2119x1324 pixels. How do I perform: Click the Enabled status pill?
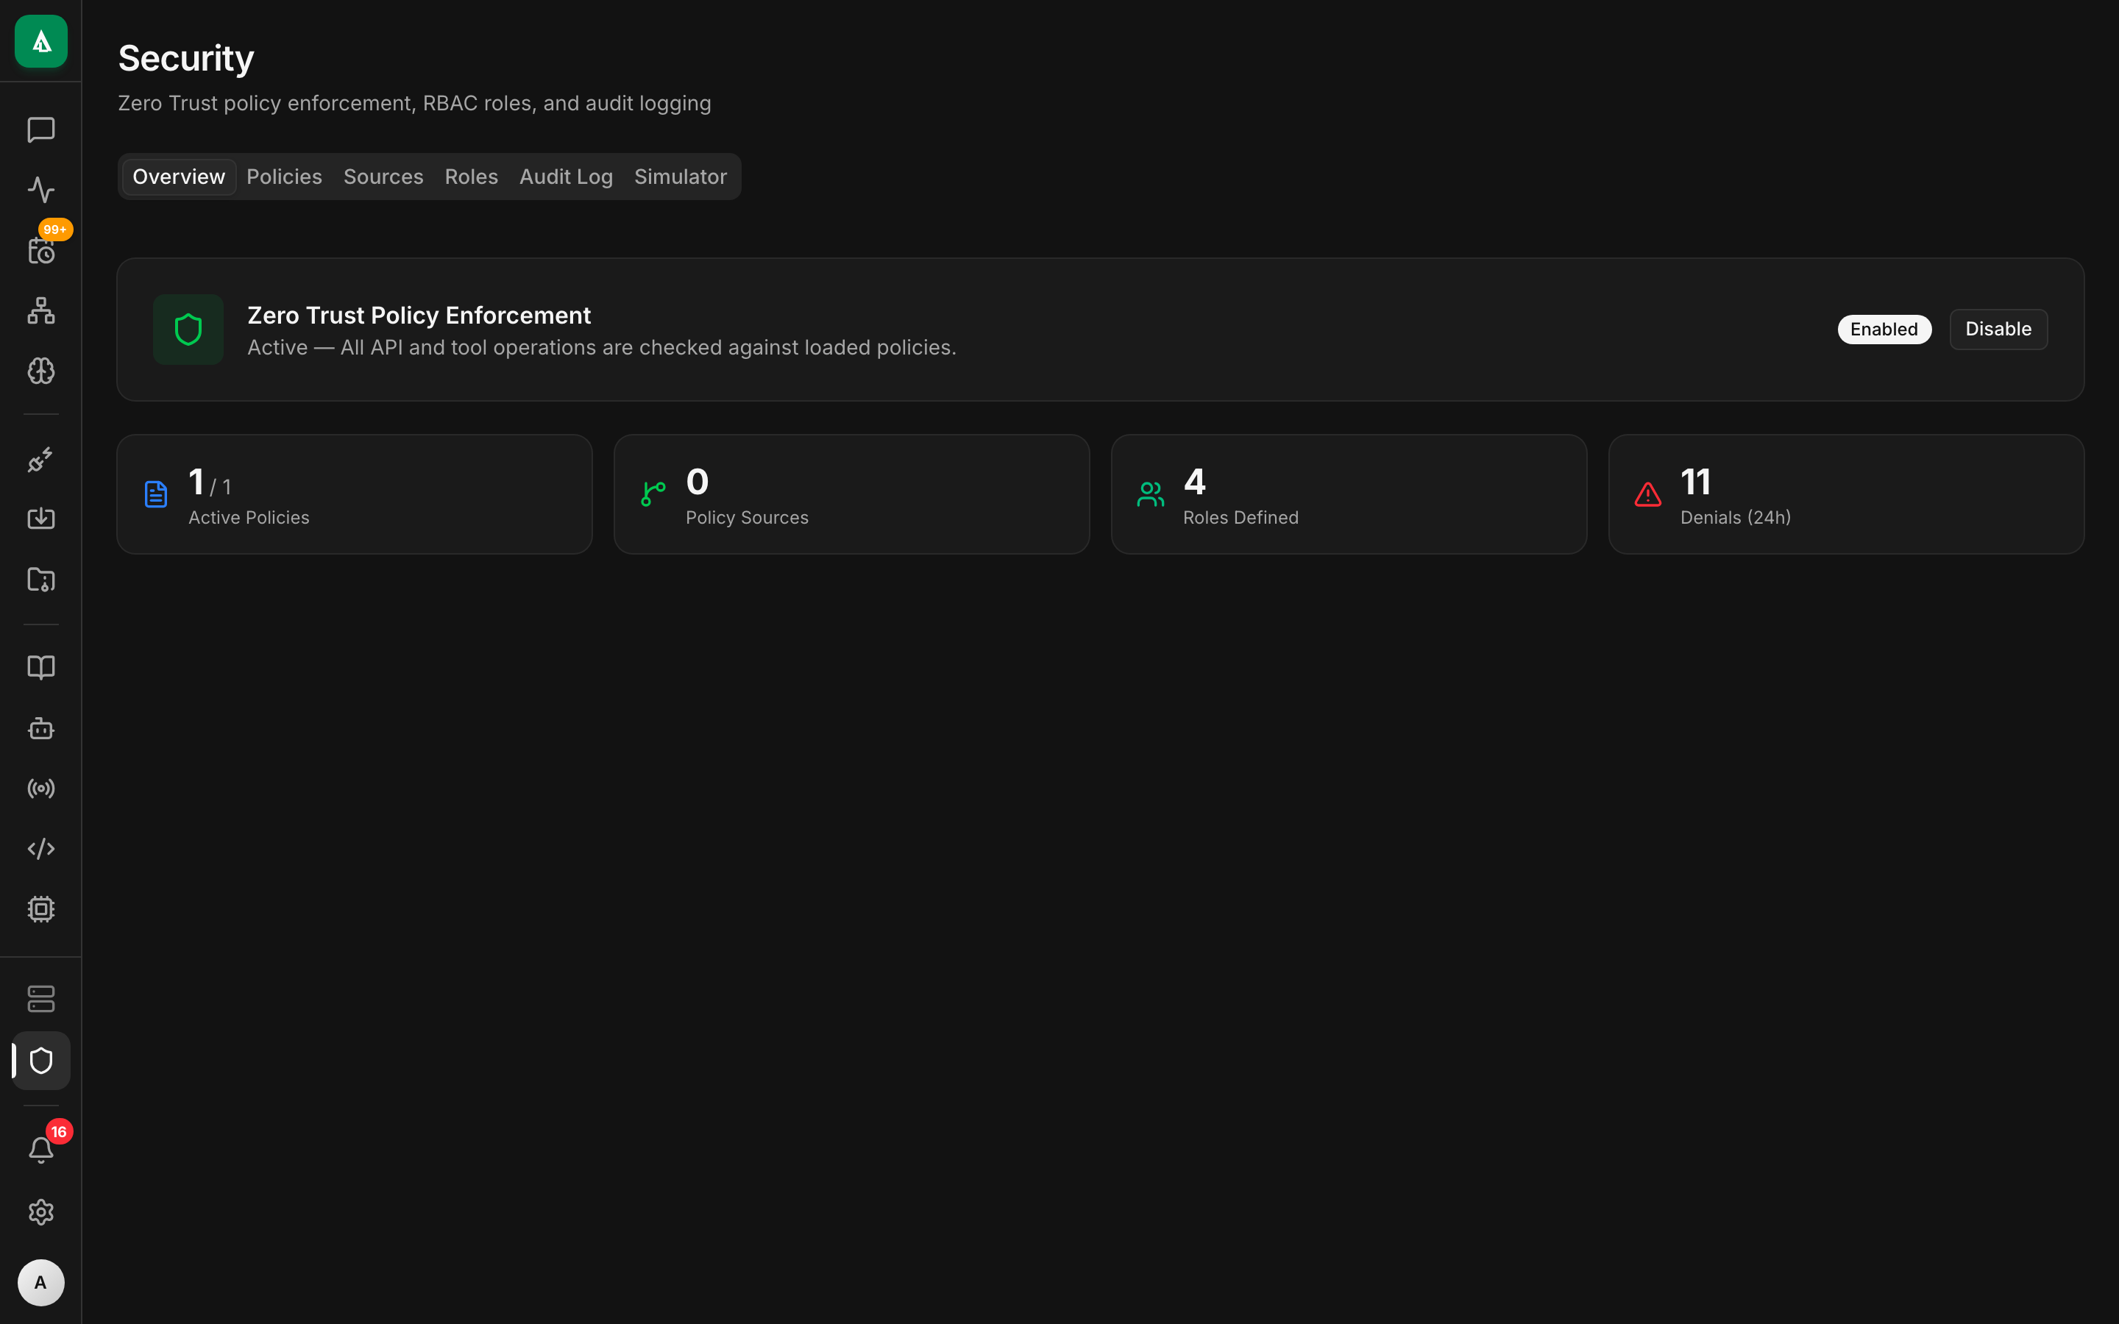tap(1884, 328)
